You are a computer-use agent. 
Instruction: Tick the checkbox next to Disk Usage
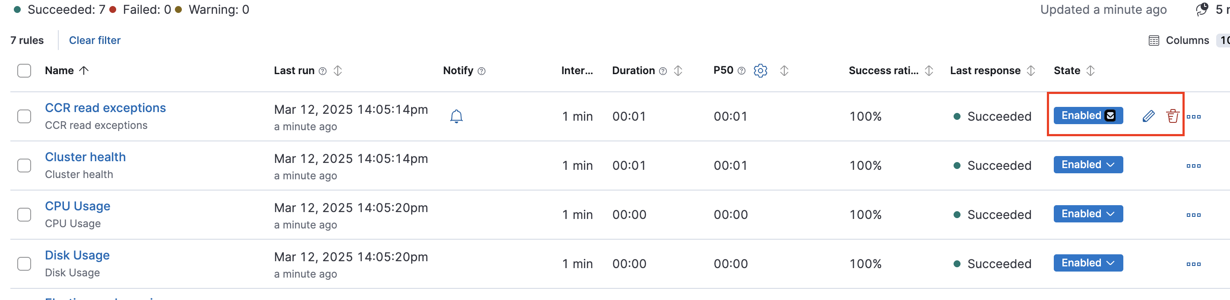coord(24,263)
